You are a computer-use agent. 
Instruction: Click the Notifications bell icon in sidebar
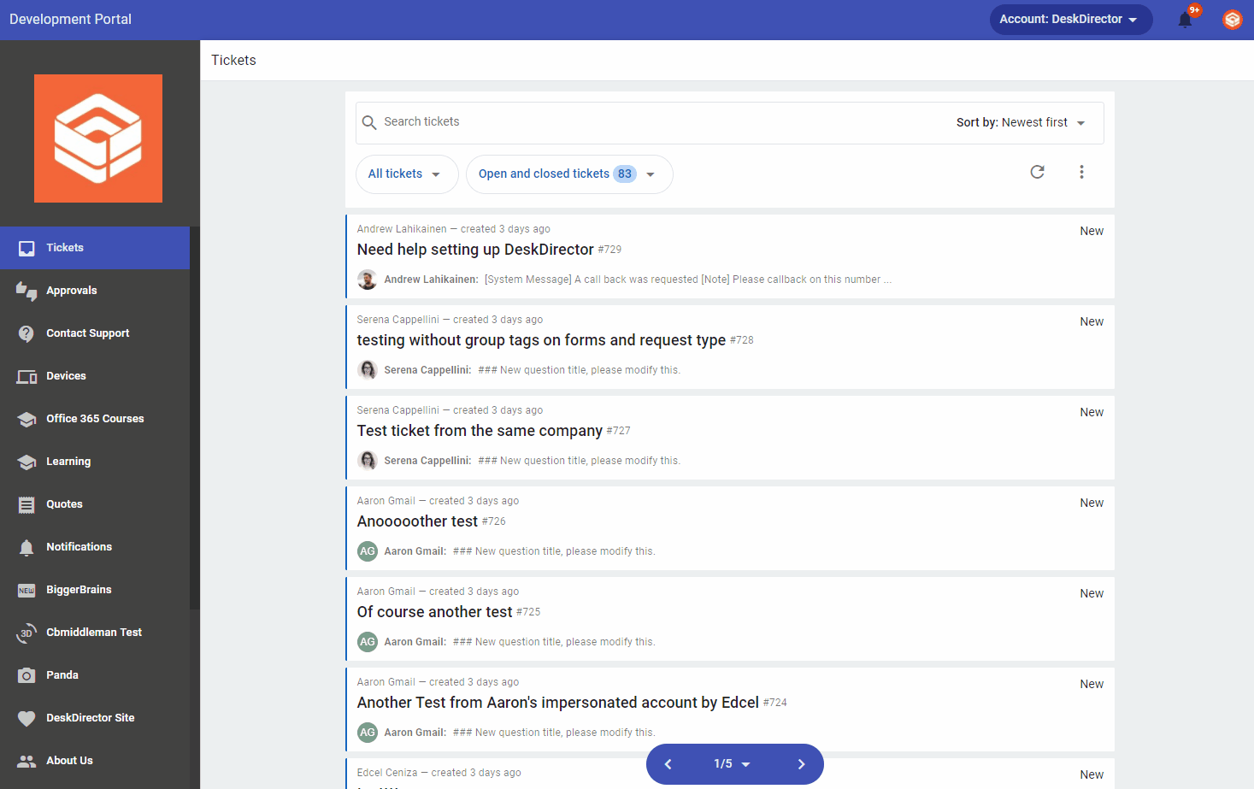(26, 547)
